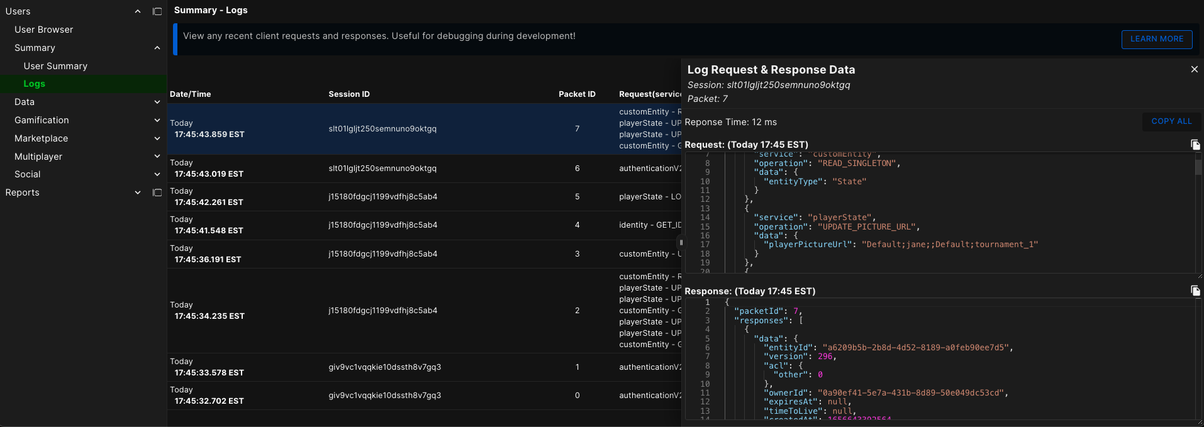Click the "playerPictureUrl" line in request JSON
Viewport: 1204px width, 427px height.
coord(901,245)
